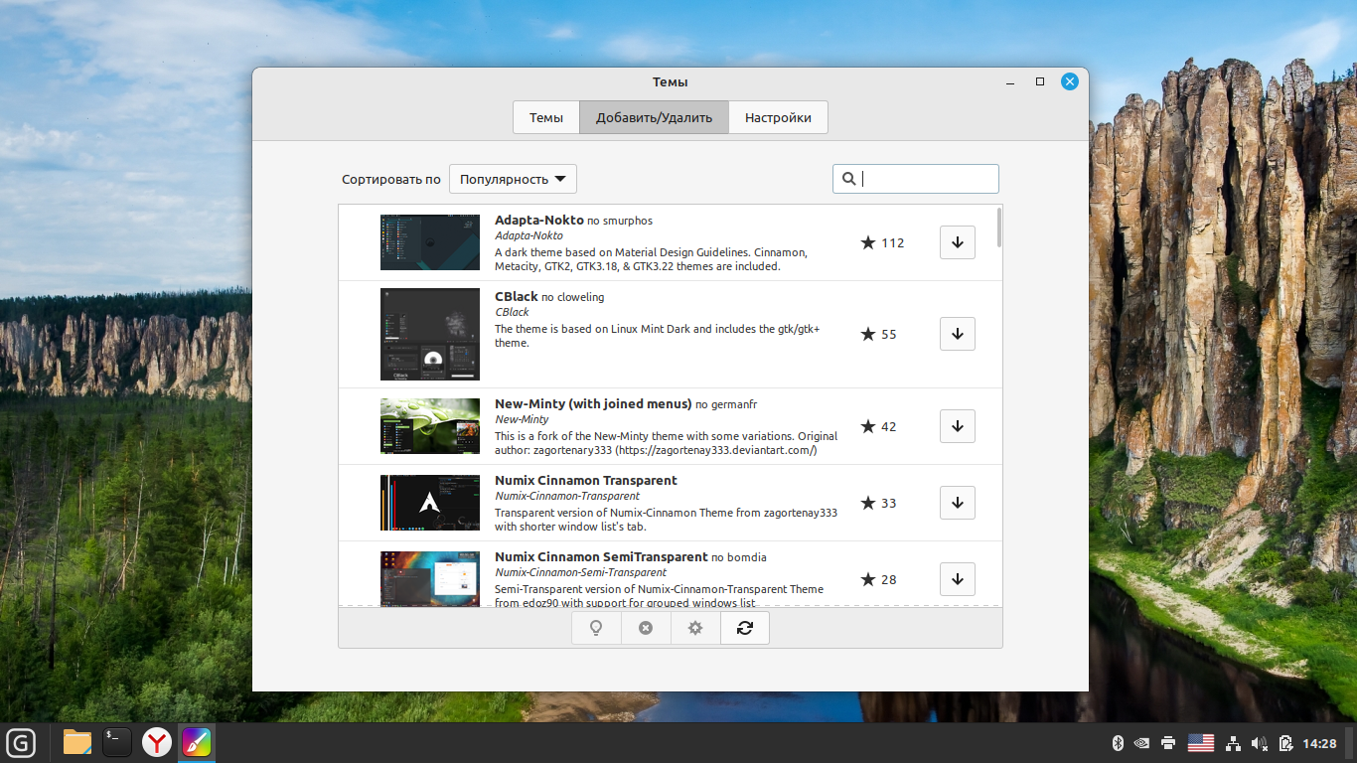Select the Добавить/Удалить tab
This screenshot has height=763, width=1357.
coord(654,117)
